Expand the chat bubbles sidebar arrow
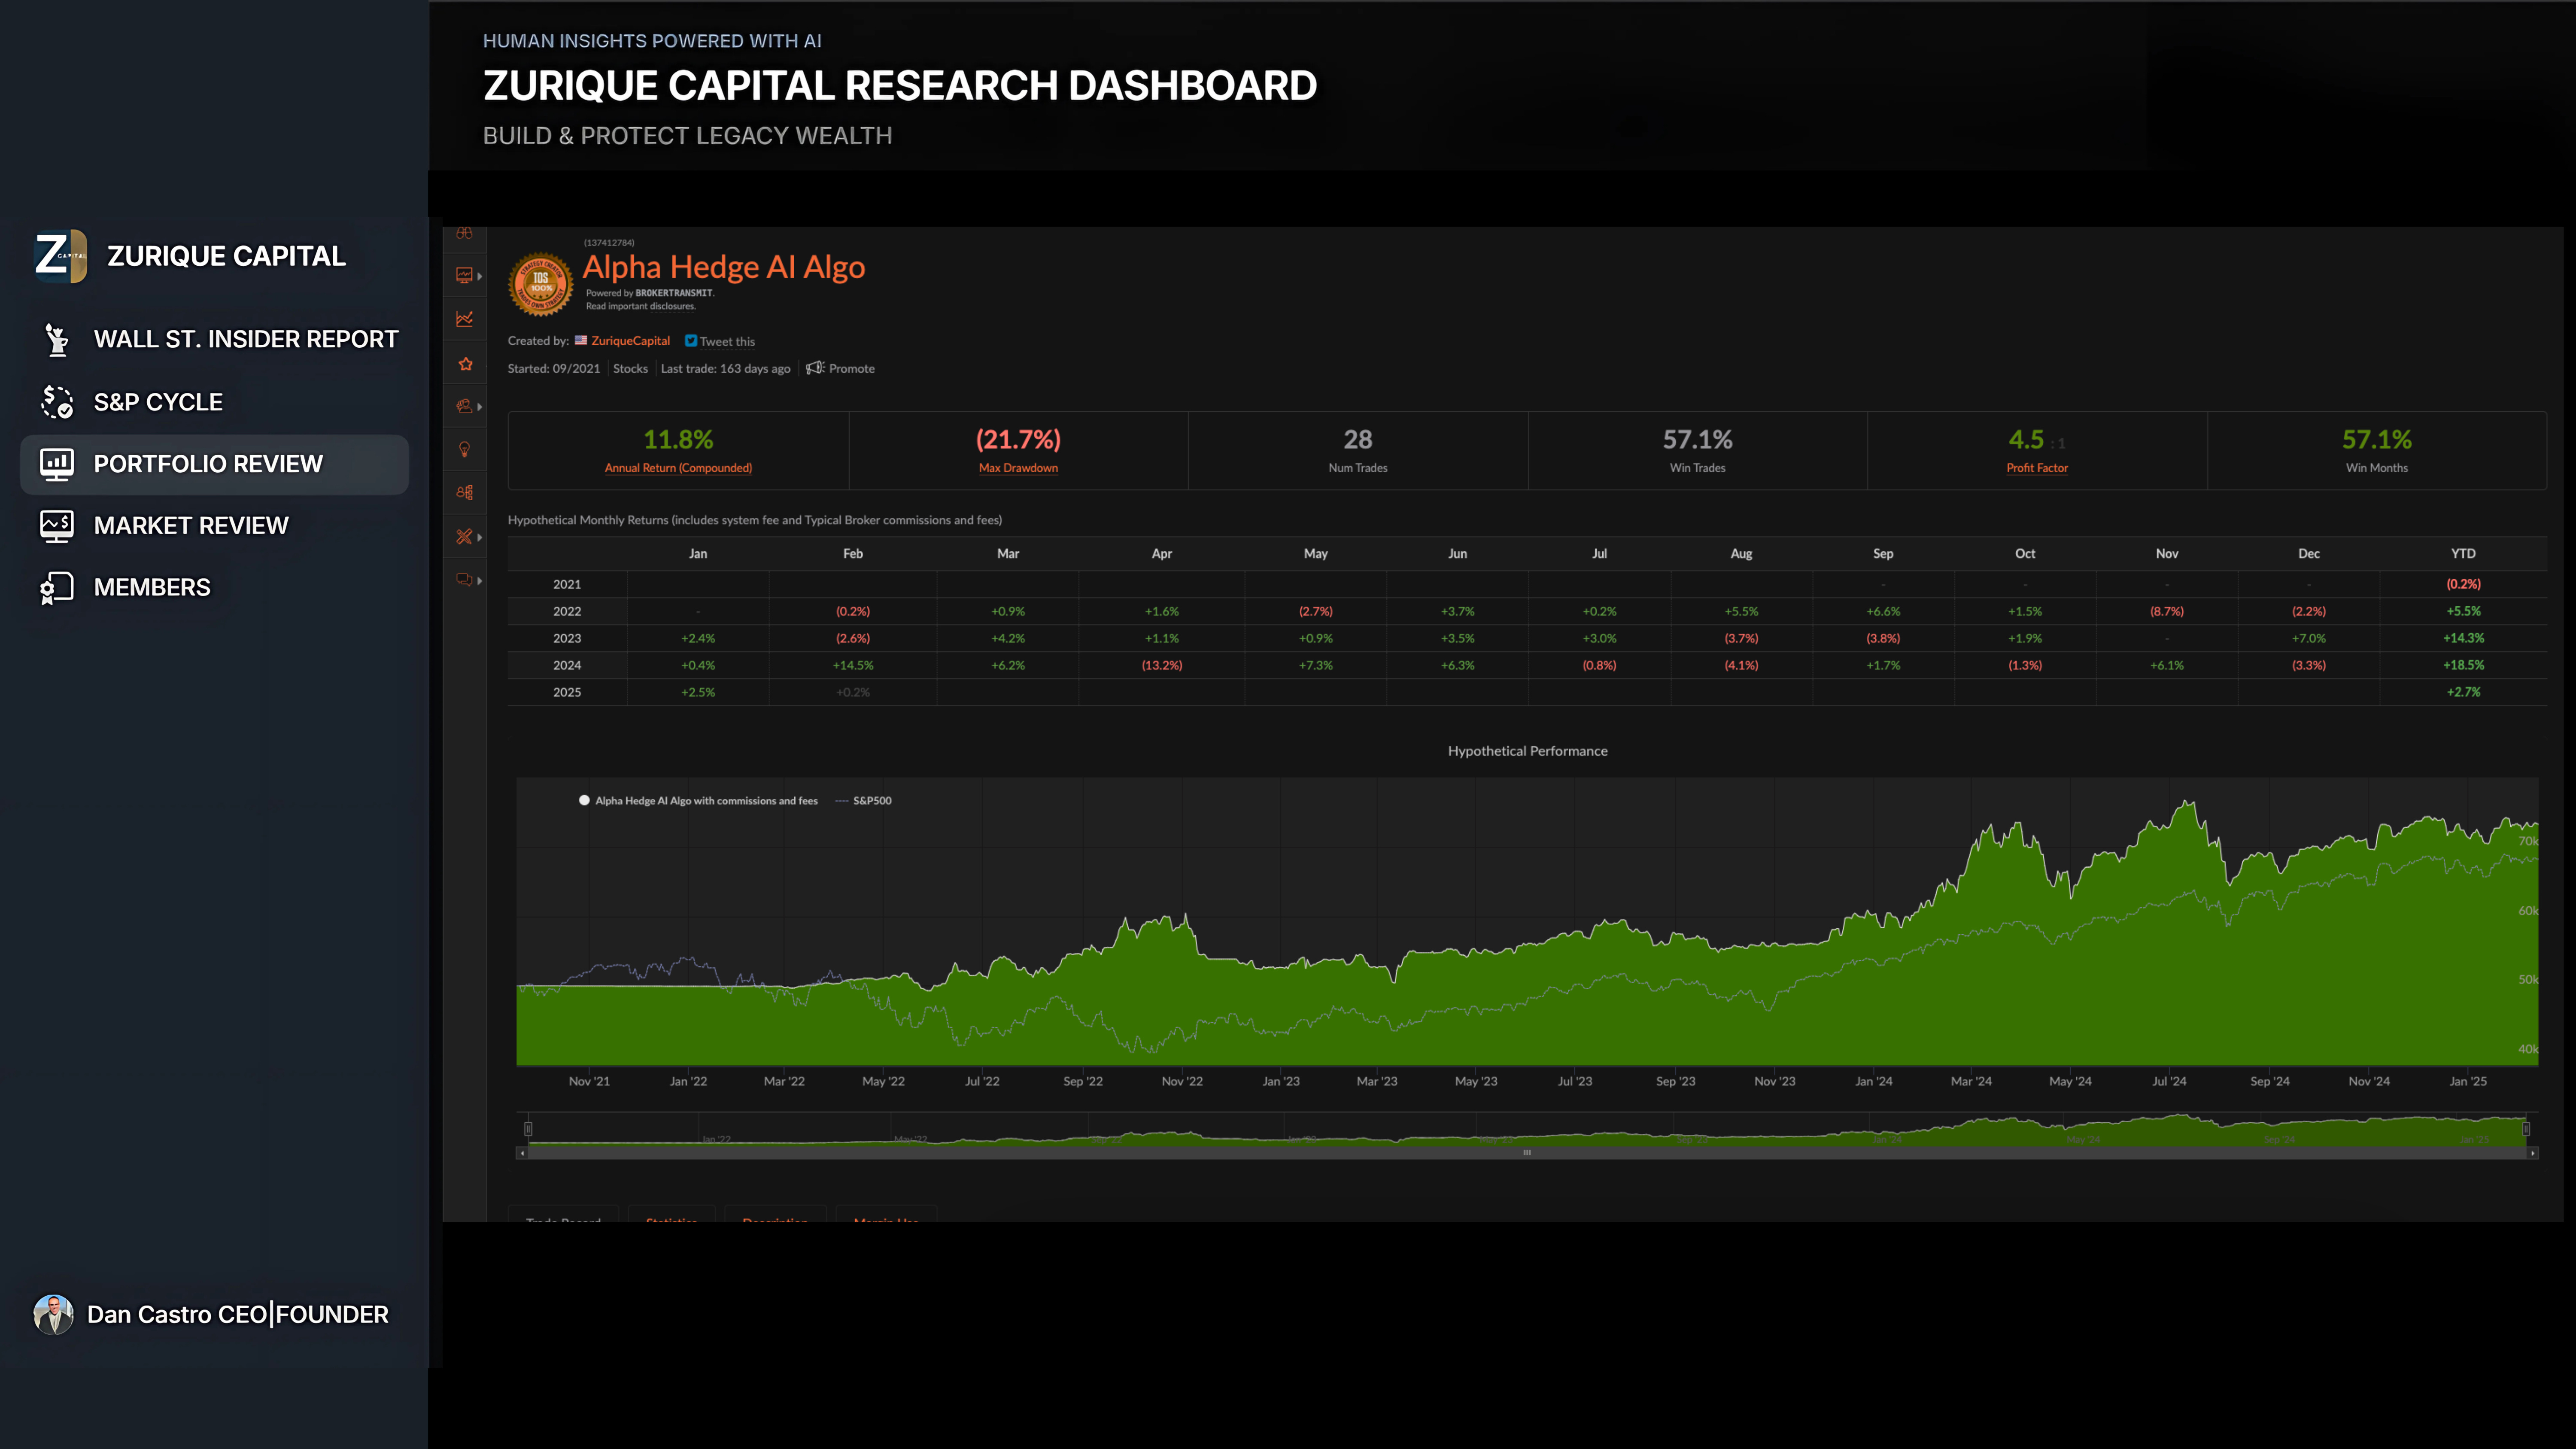Screen dimensions: 2576x1449 [480, 580]
